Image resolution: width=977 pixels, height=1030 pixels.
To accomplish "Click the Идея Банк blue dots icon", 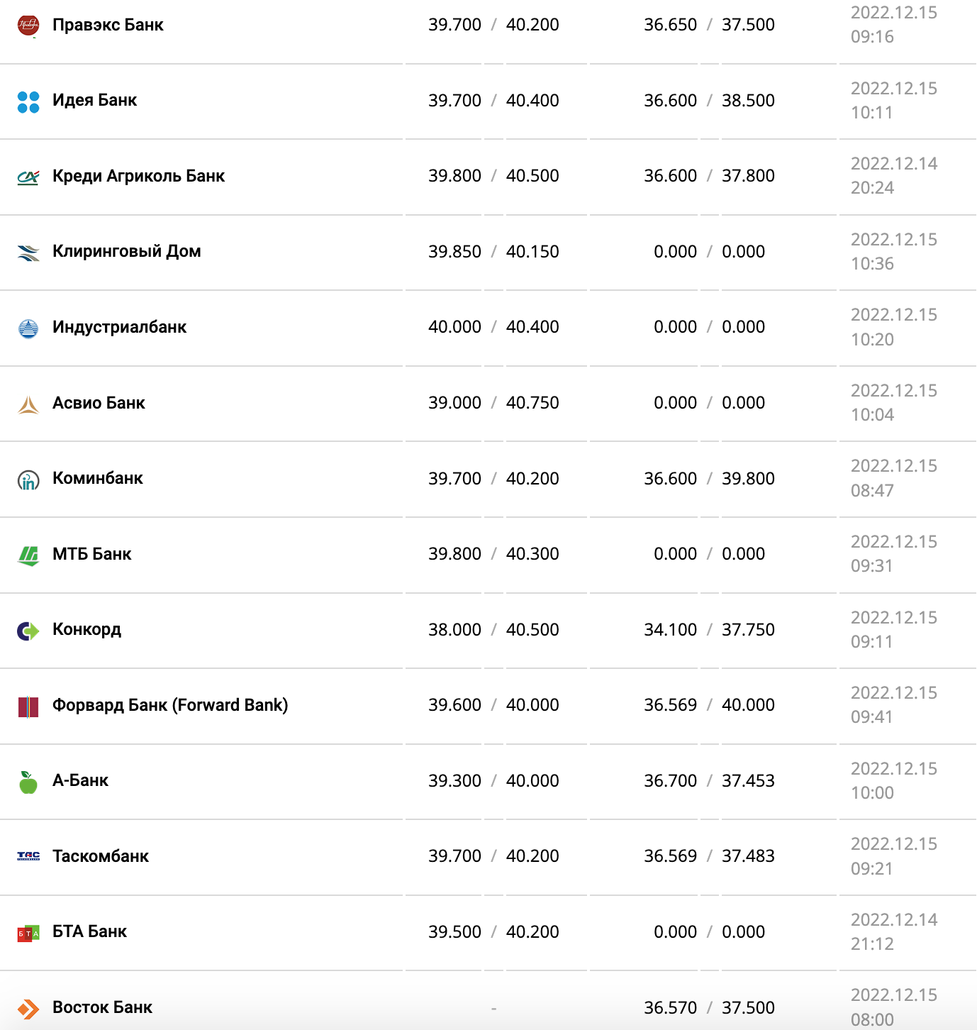I will click(28, 101).
